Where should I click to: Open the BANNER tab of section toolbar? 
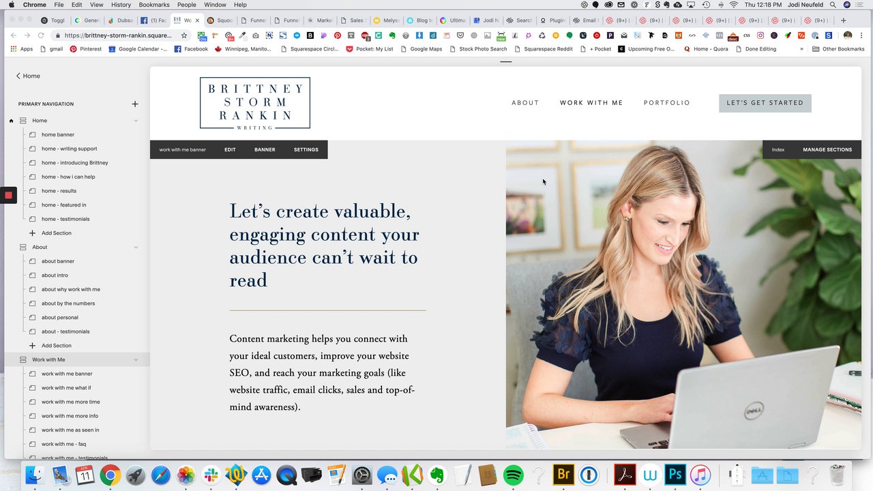tap(265, 149)
